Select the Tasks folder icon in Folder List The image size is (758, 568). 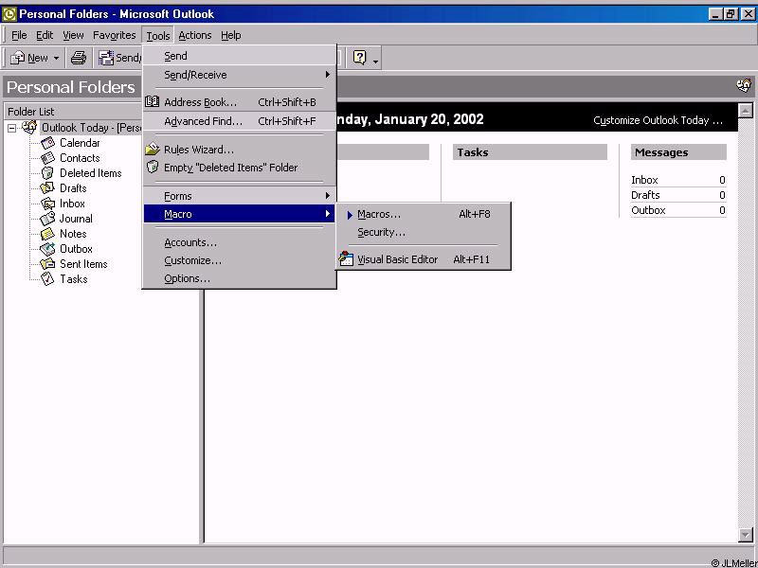[47, 278]
